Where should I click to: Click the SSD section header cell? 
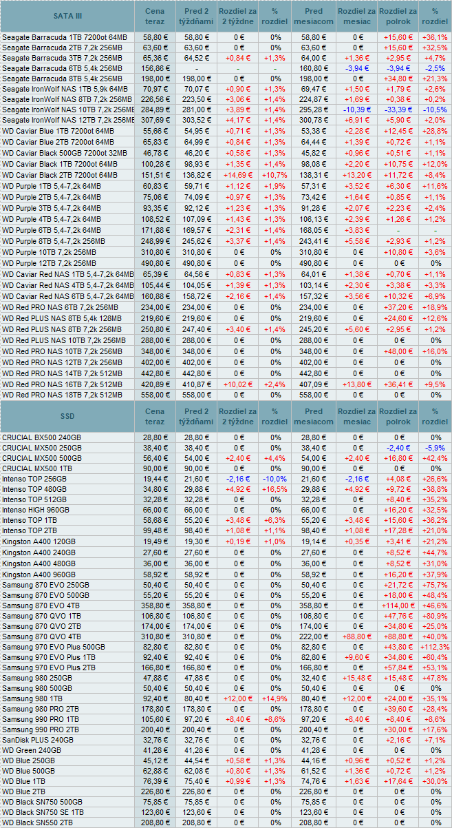[x=67, y=417]
